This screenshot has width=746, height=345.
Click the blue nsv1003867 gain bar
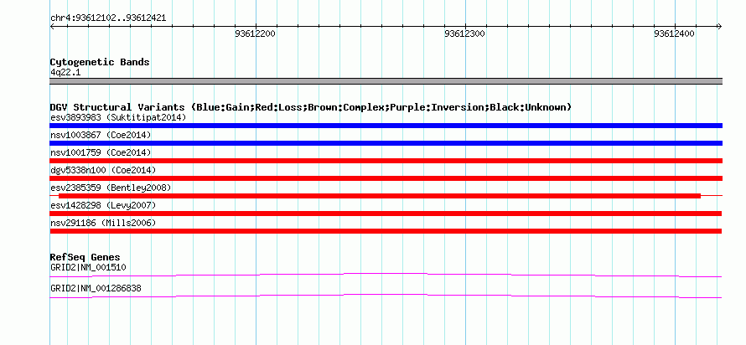pyautogui.click(x=386, y=143)
